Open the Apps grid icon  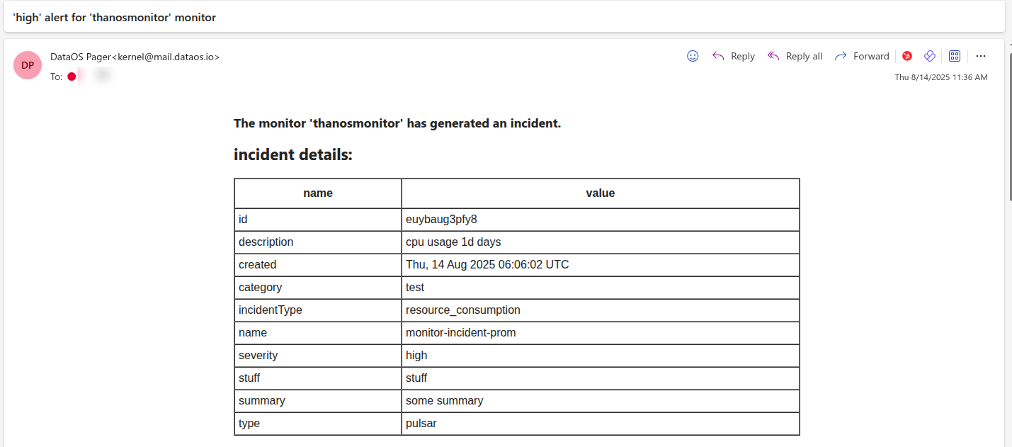[955, 56]
